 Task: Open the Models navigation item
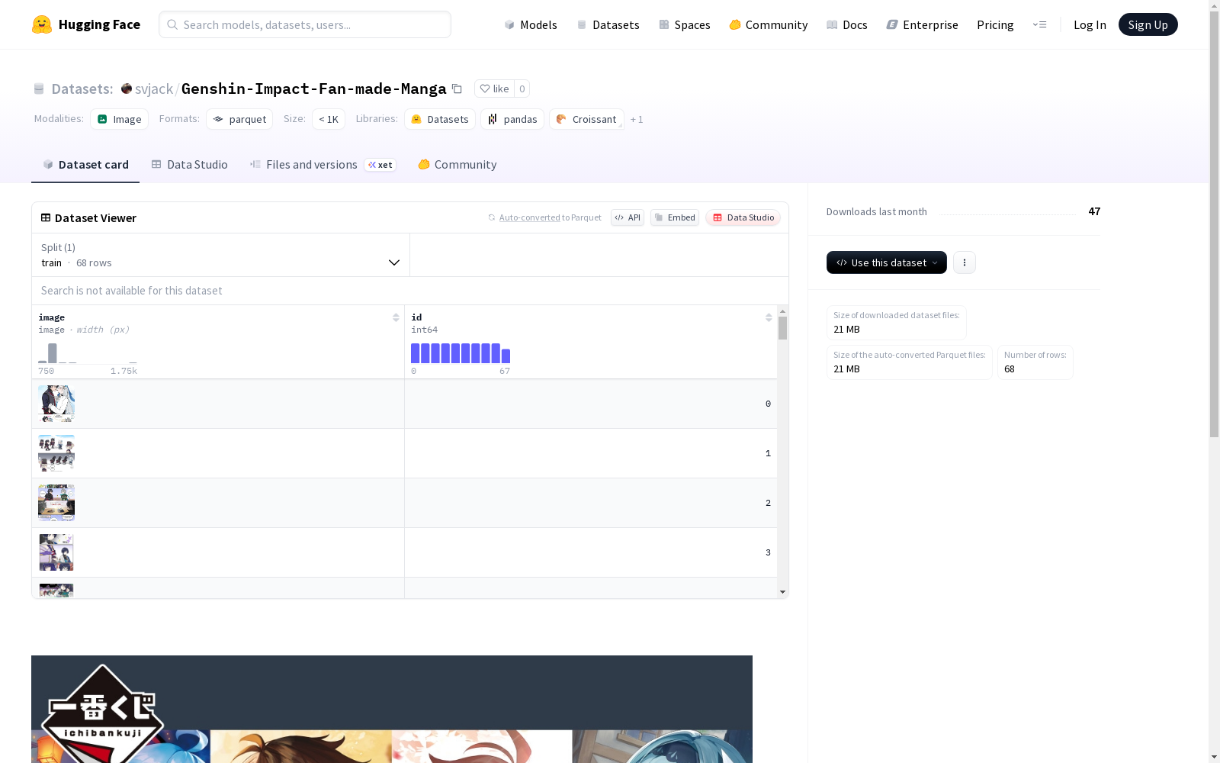[531, 24]
